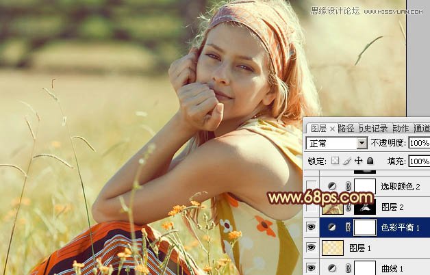Adjustment icon of 色彩平衡 1 layer

tap(332, 227)
